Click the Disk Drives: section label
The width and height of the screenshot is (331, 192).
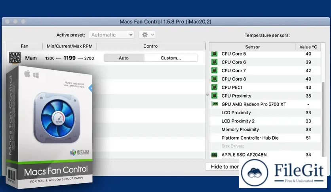tap(233, 146)
